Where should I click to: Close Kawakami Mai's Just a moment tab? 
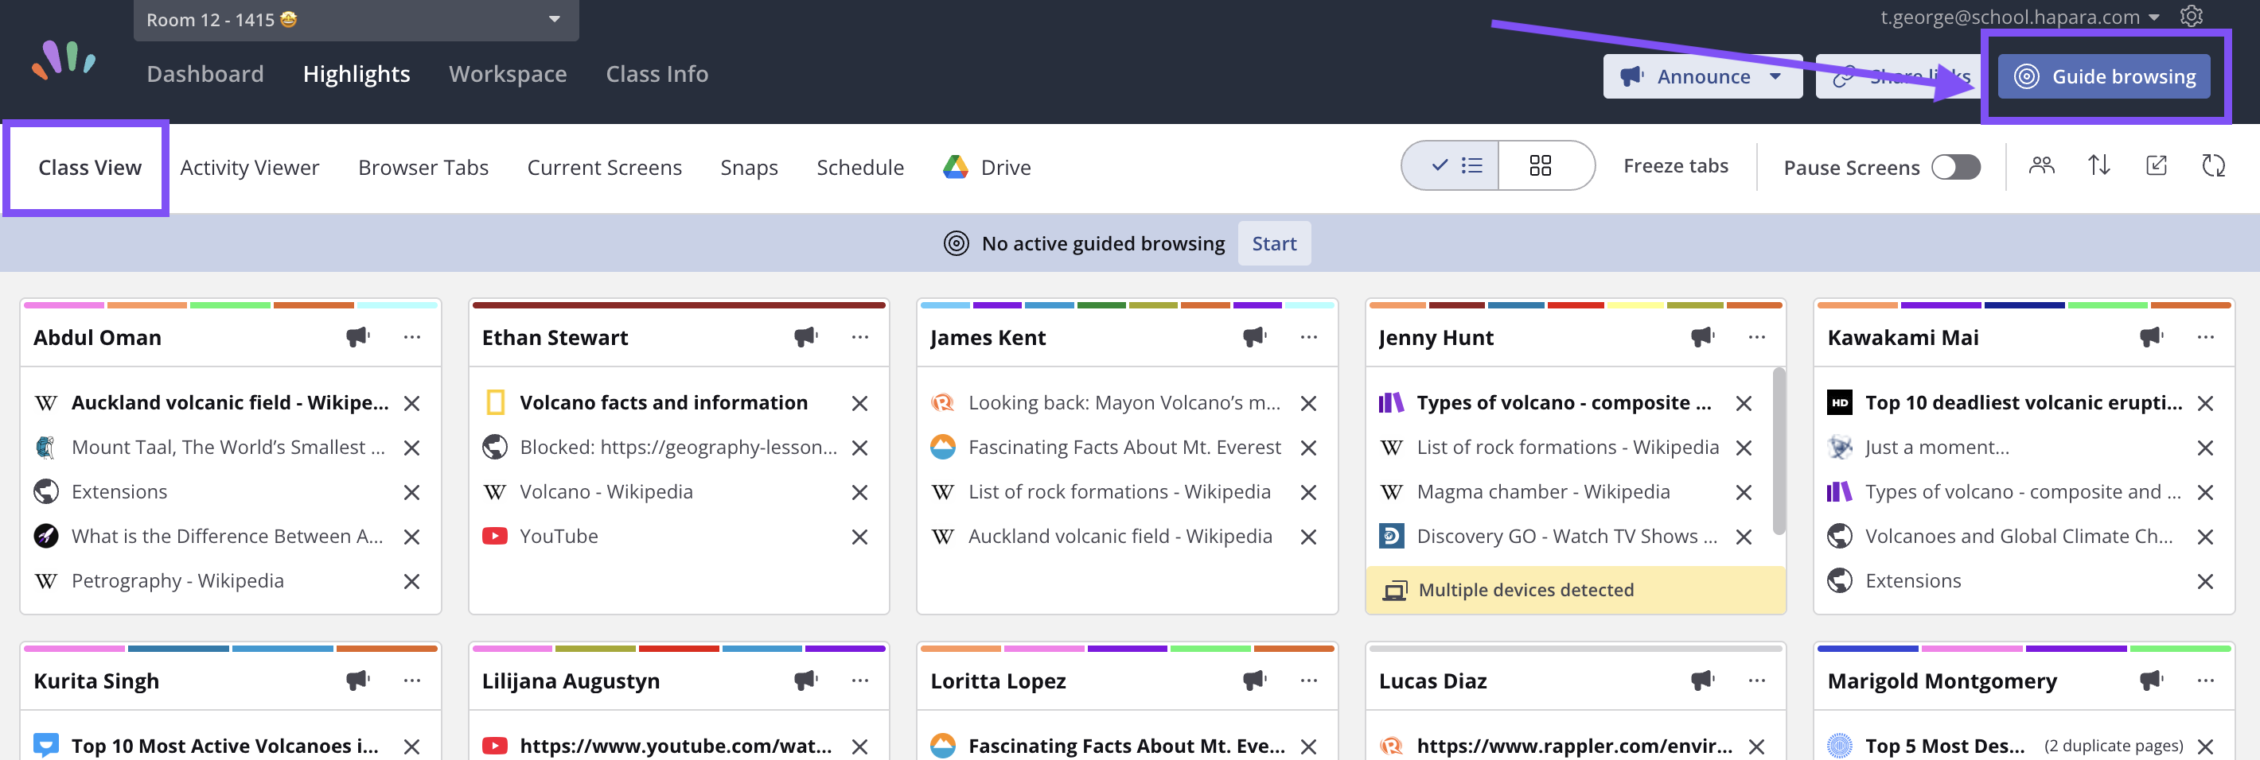click(x=2205, y=448)
